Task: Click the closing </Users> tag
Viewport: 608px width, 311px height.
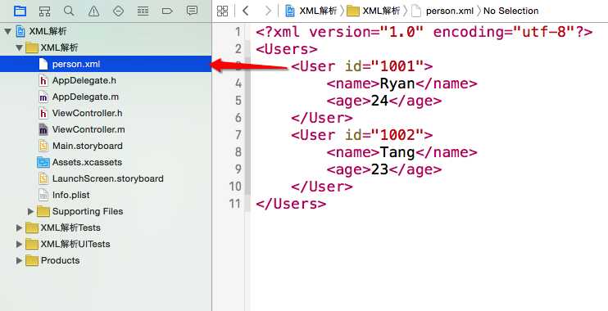Action: tap(291, 204)
